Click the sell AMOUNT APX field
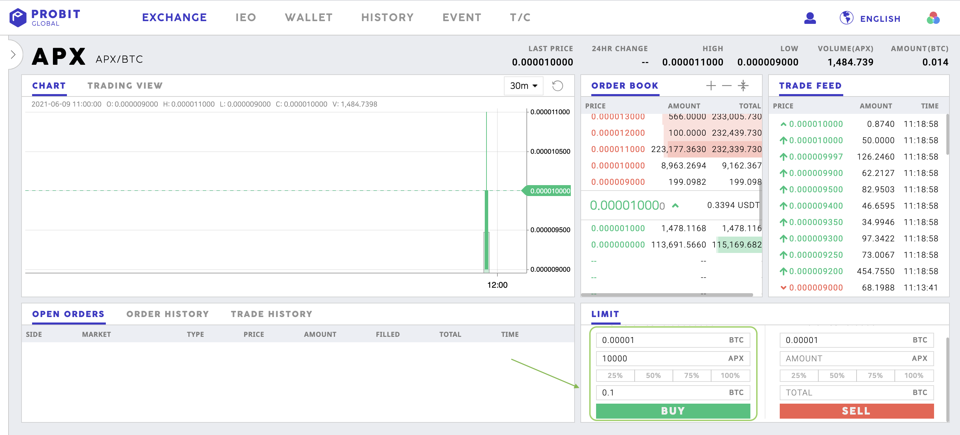Viewport: 960px width, 435px height. pos(857,359)
